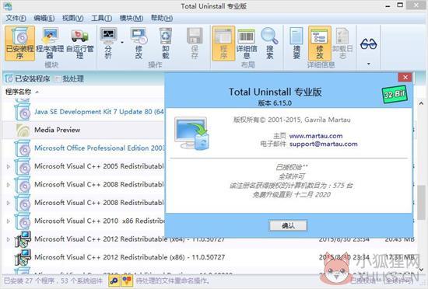
Task: Click the 卸载 uninstall icon
Action: pos(166,43)
